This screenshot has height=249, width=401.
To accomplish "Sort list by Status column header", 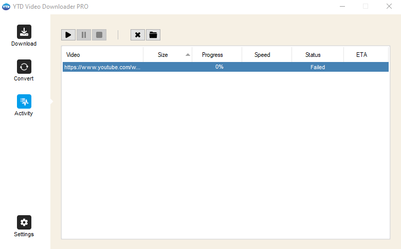I will tap(318, 54).
